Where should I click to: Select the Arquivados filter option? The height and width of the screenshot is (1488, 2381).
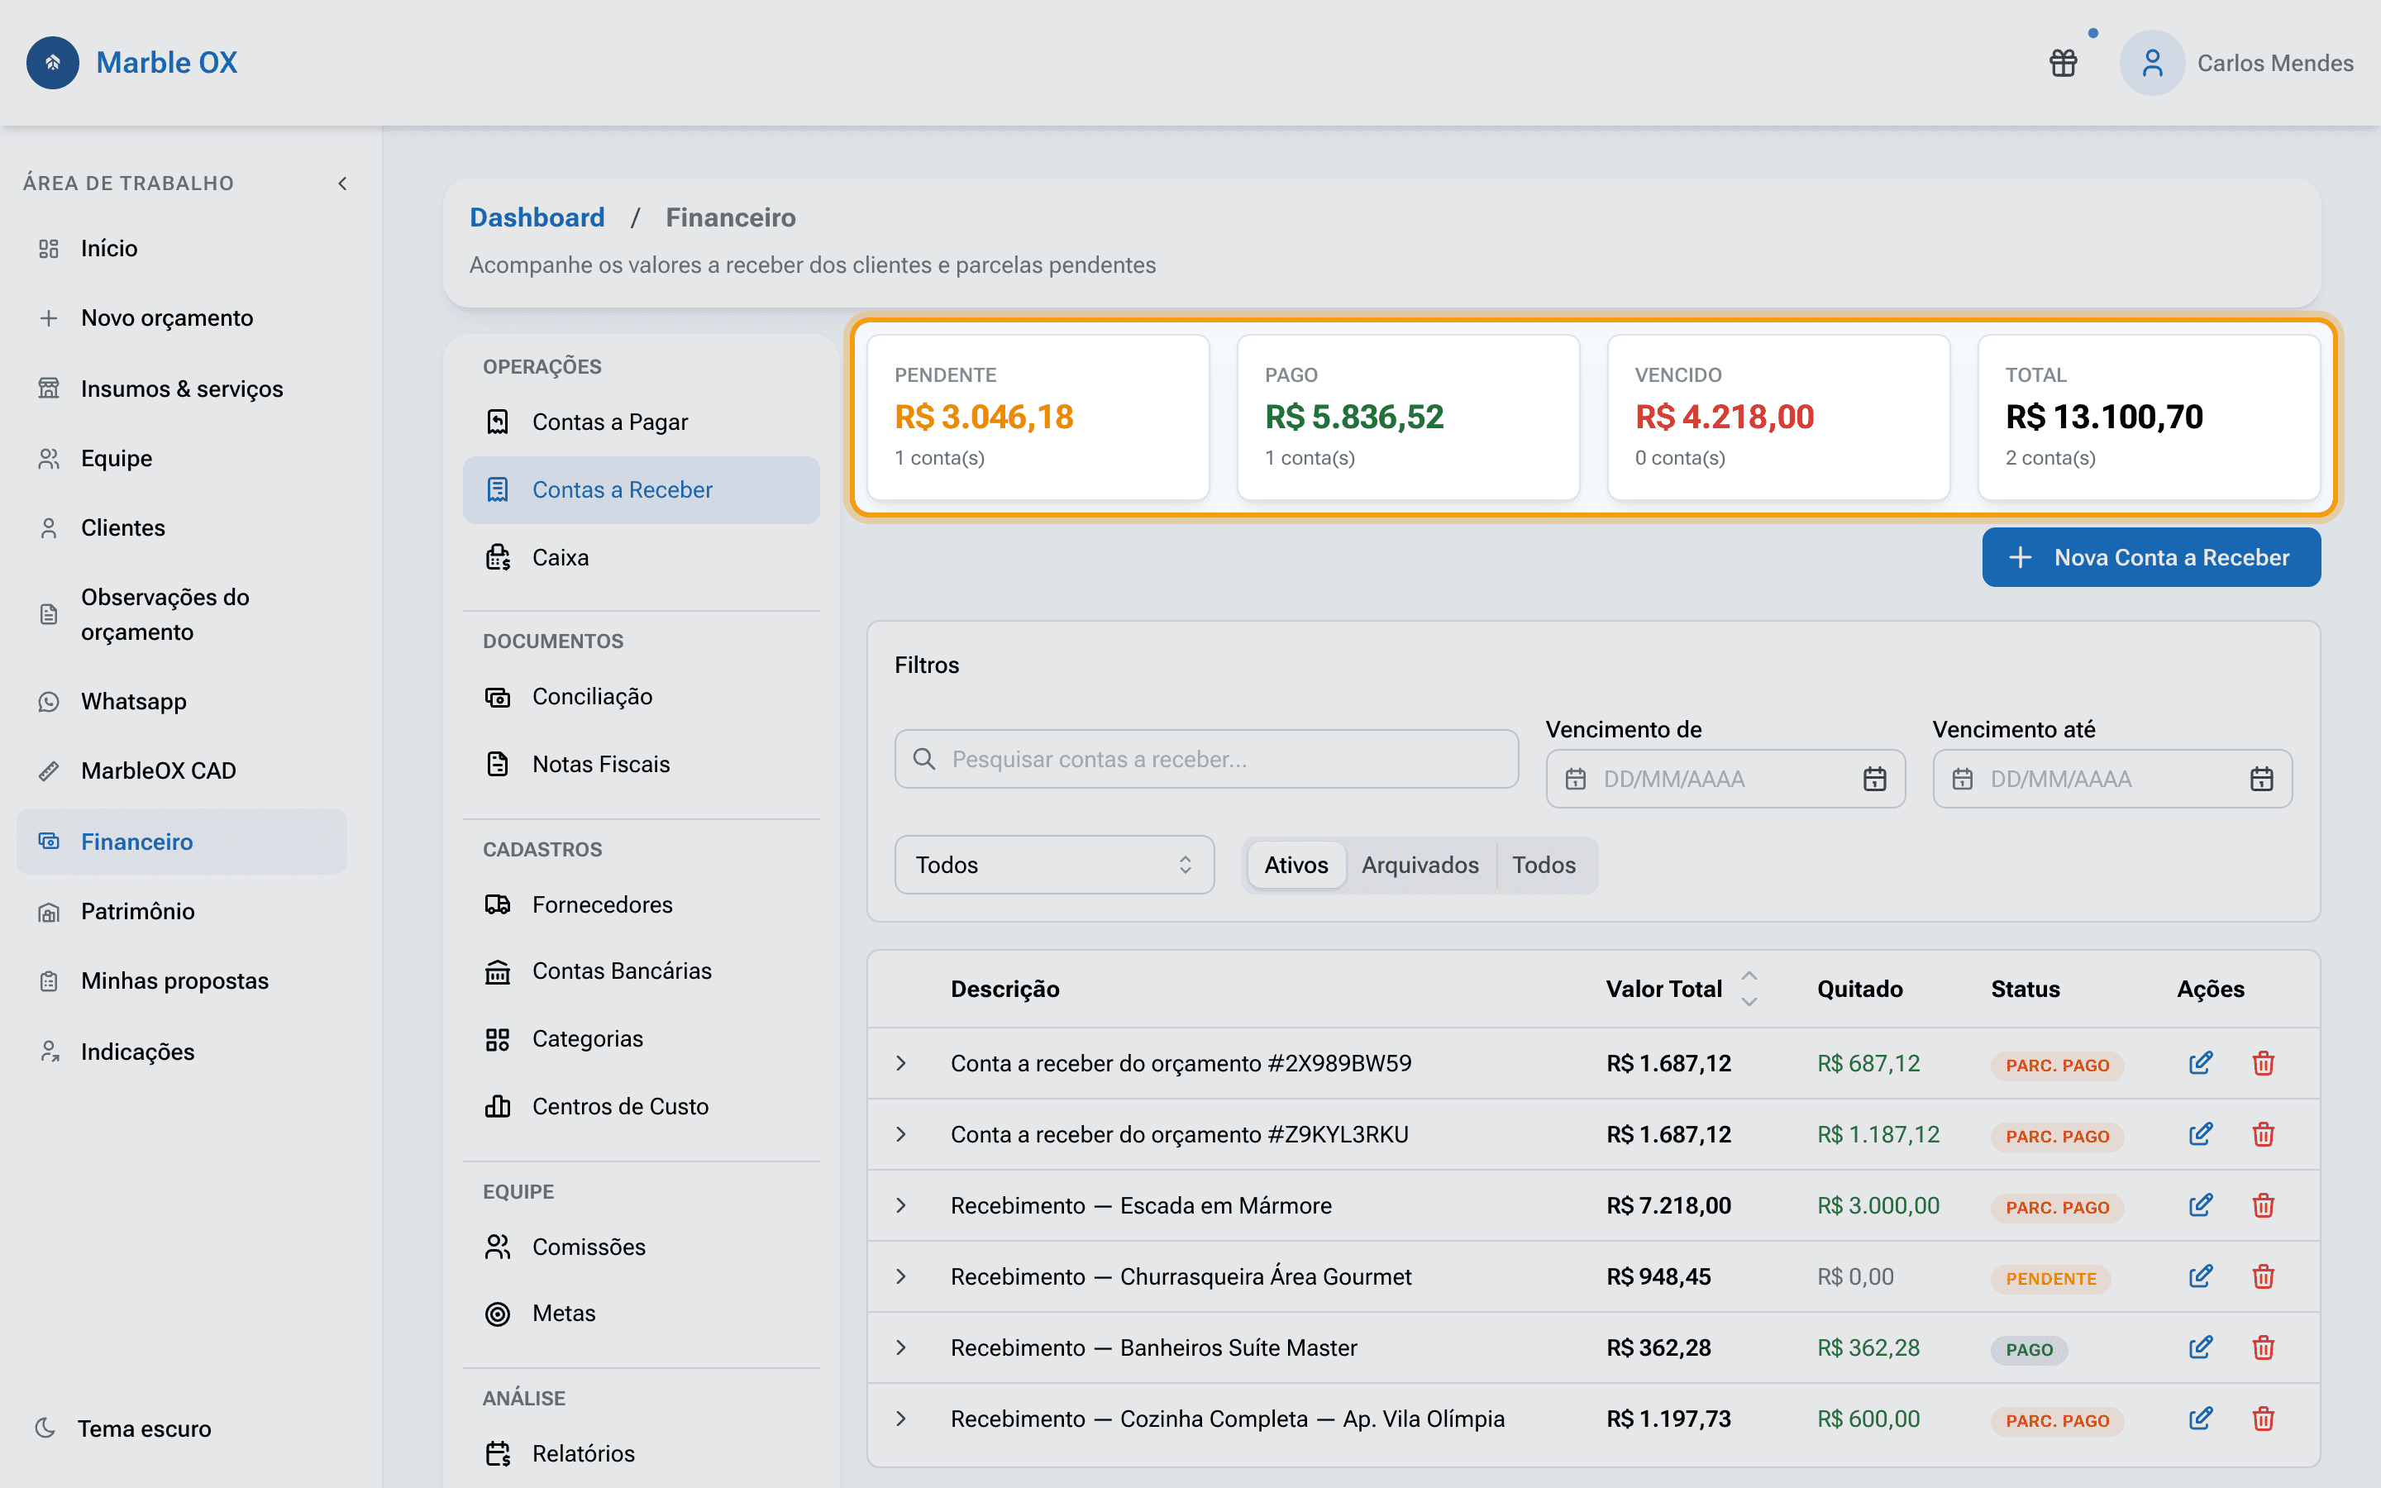pyautogui.click(x=1420, y=865)
